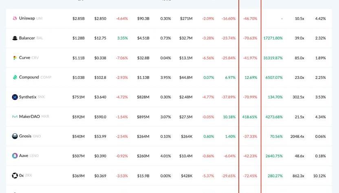Viewport: 339px width, 193px height.
Task: Click the Aave ghost logo icon
Action: click(x=15, y=156)
